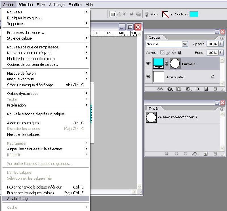Toggle lock position icon
This screenshot has height=211, width=227.
(174, 52)
